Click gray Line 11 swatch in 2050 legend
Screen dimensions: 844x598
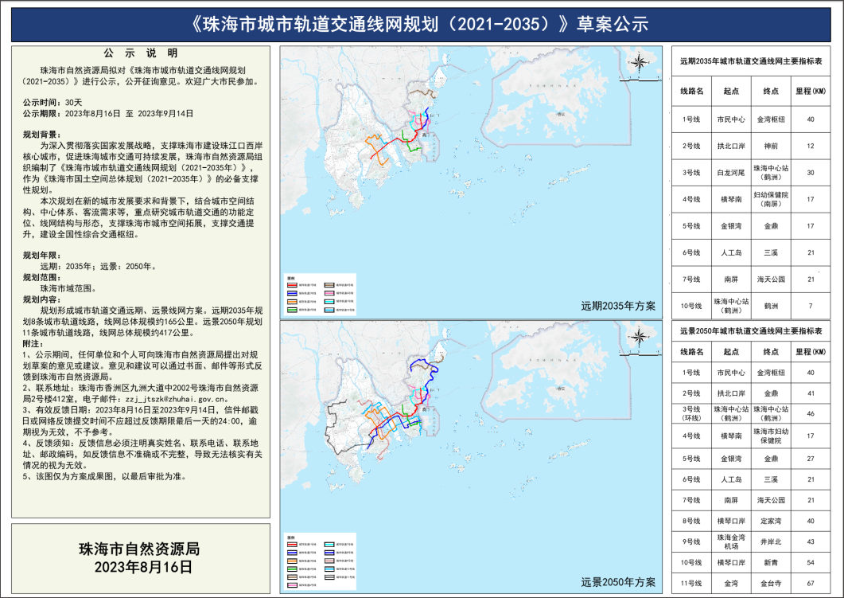point(329,577)
